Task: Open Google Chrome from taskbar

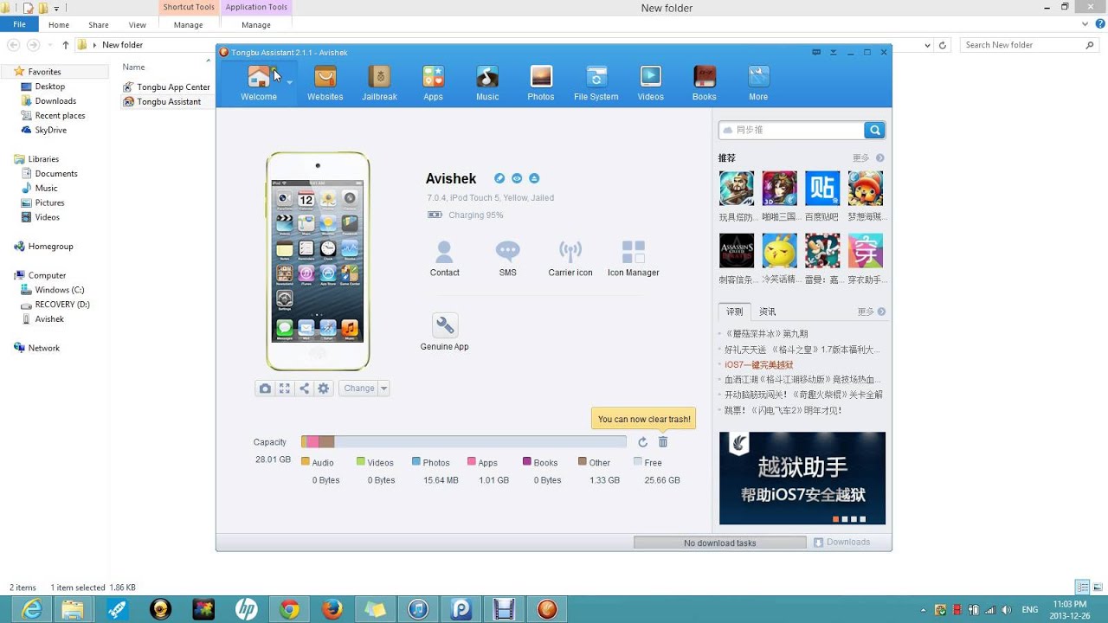Action: (x=290, y=609)
